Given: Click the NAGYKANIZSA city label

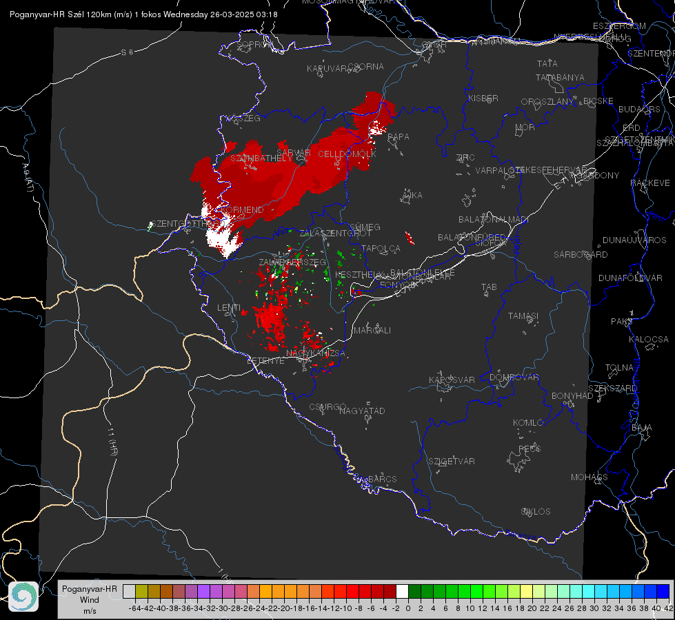Looking at the screenshot, I should point(316,353).
